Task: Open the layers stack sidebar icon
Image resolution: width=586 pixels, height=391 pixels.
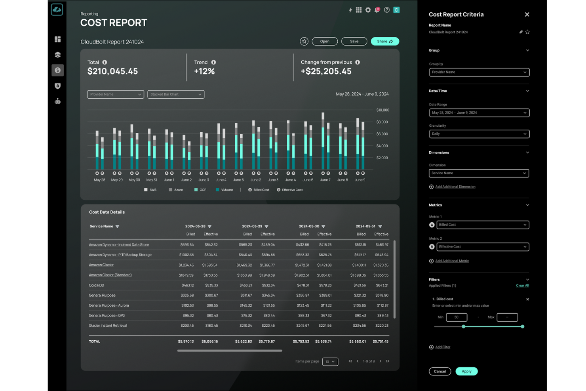Action: click(x=58, y=55)
